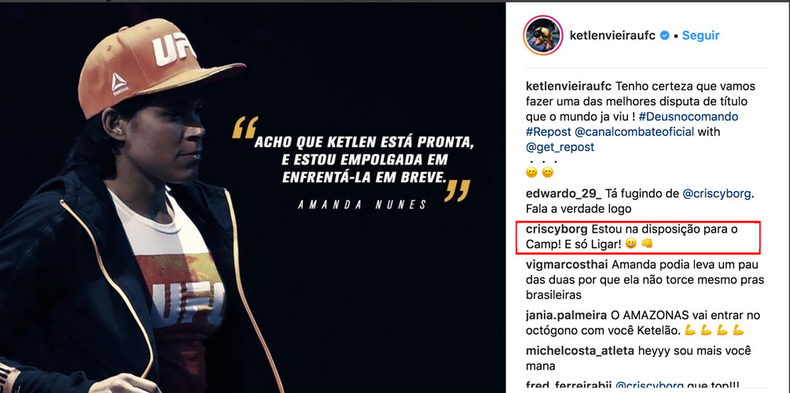The height and width of the screenshot is (393, 790).
Task: Open the #Deusnocomando hashtag
Action: pos(689,116)
